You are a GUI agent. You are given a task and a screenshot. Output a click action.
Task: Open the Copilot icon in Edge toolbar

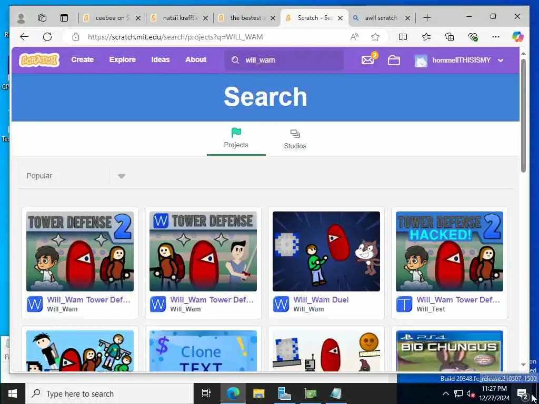click(518, 36)
